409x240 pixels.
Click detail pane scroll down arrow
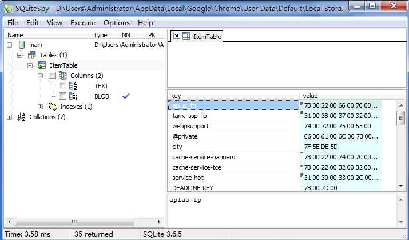point(401,222)
